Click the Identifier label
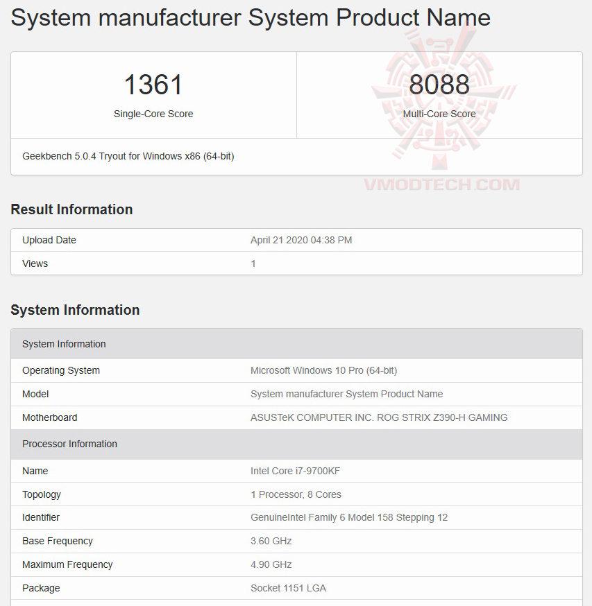592x606 pixels. click(x=41, y=517)
